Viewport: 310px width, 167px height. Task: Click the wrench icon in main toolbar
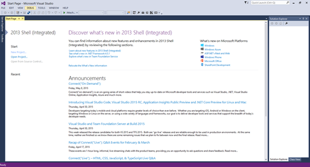coord(138,13)
